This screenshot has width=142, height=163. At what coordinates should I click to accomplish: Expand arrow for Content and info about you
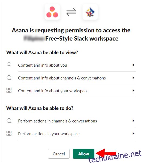point(133,65)
